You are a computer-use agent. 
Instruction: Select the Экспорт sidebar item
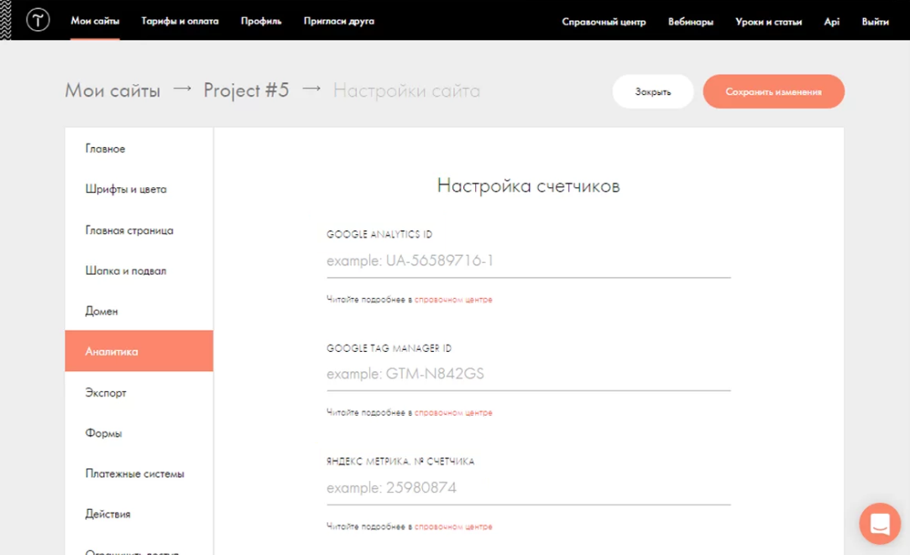click(x=106, y=393)
